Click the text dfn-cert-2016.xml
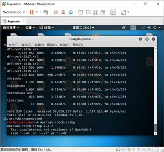Image resolution: width=164 pixels, height=152 pixels. pyautogui.click(x=22, y=49)
